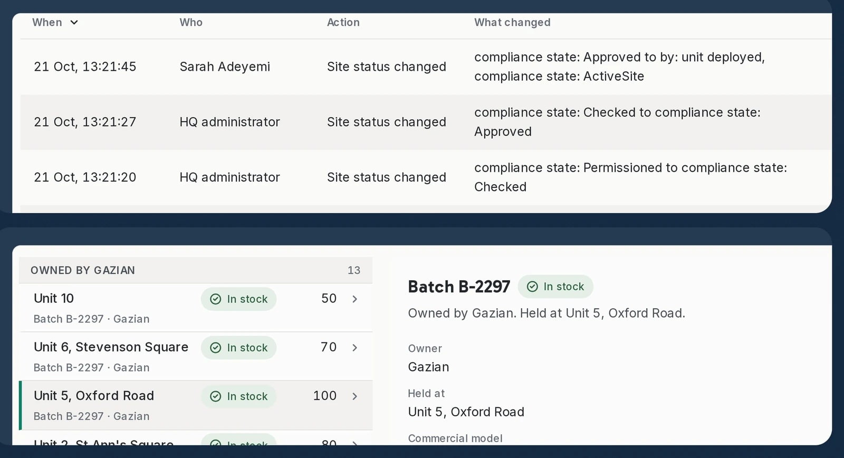
Task: Click 'Batch B-2297 · Gazian' under Unit 10
Action: click(92, 319)
